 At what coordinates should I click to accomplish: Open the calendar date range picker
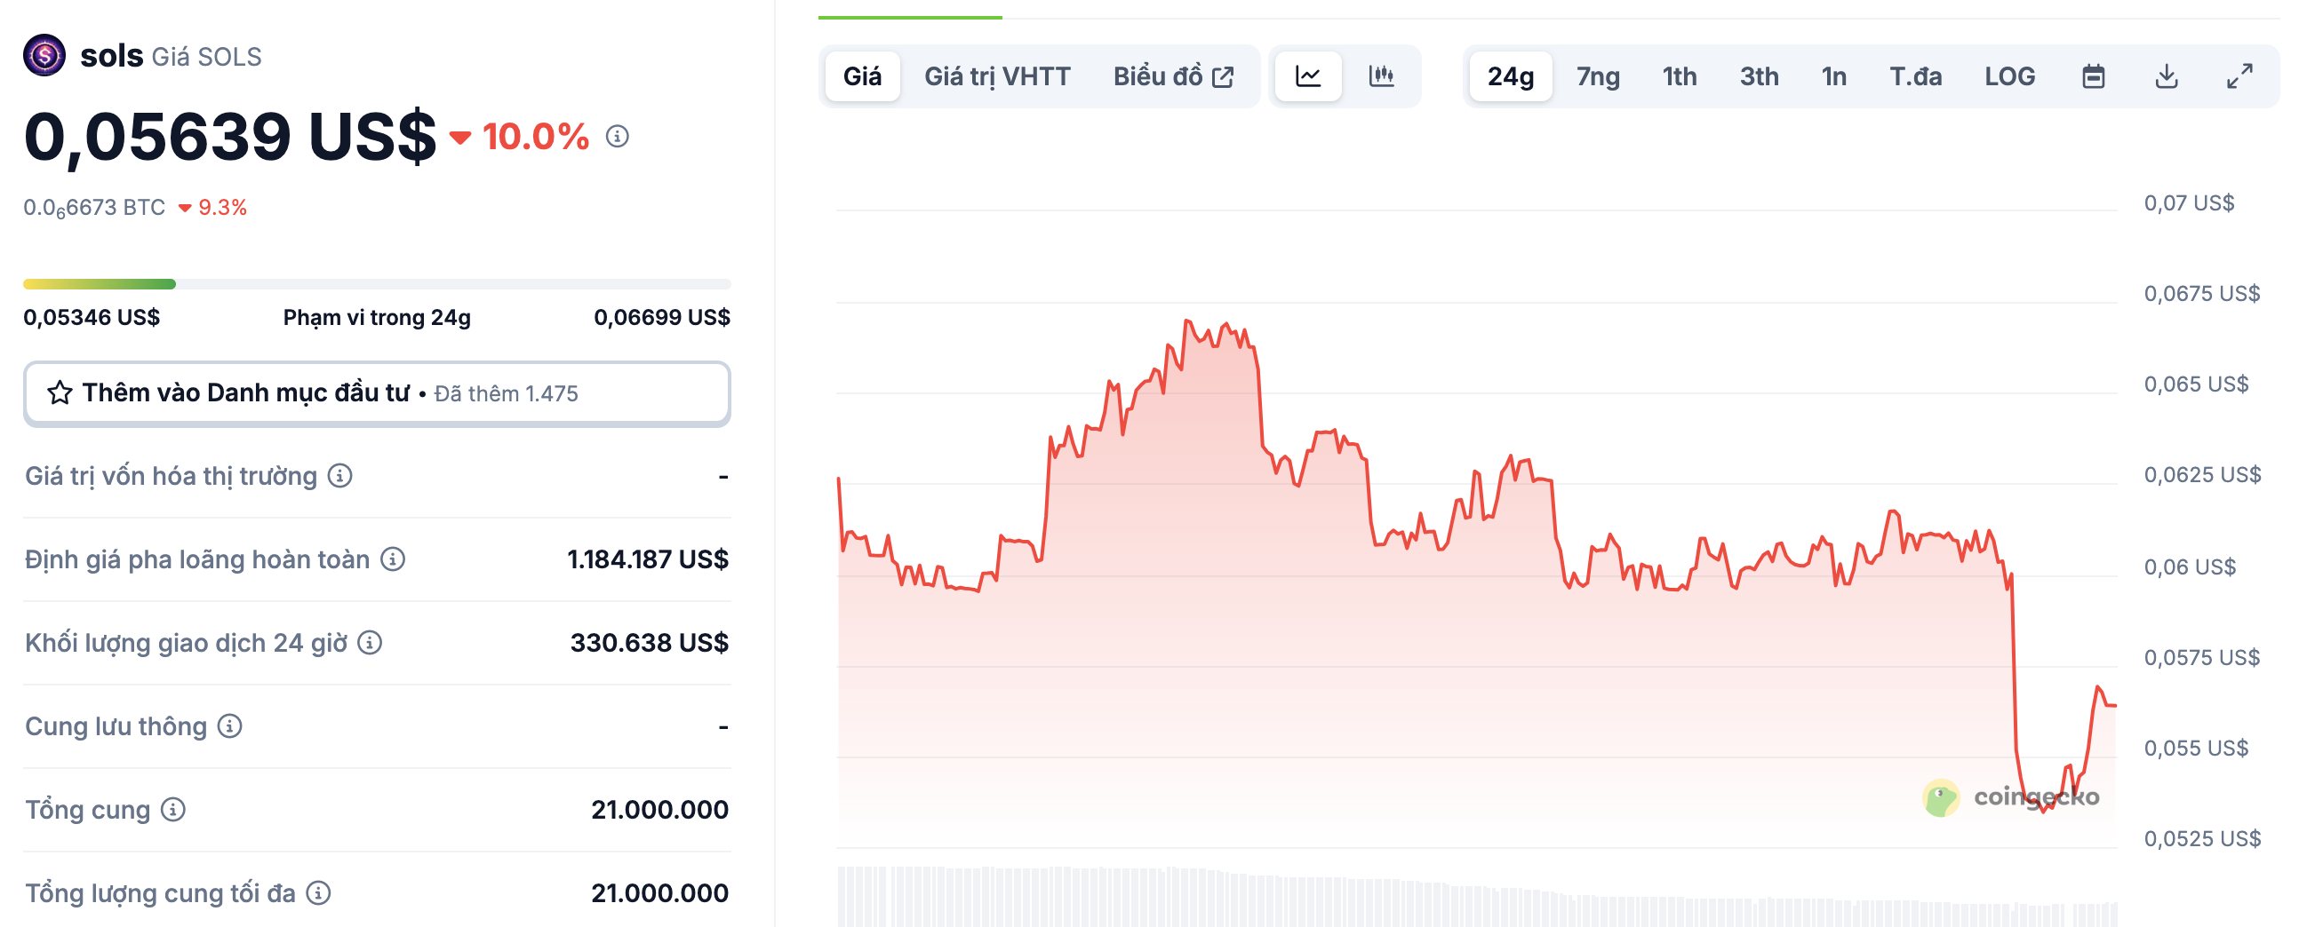point(2093,76)
